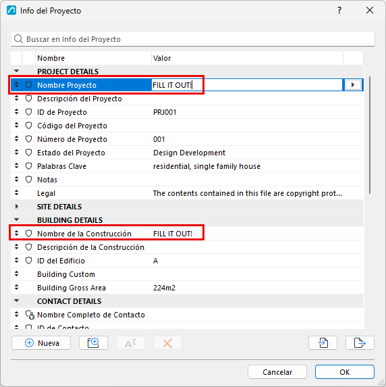Select the Legal copyright text value

point(248,193)
